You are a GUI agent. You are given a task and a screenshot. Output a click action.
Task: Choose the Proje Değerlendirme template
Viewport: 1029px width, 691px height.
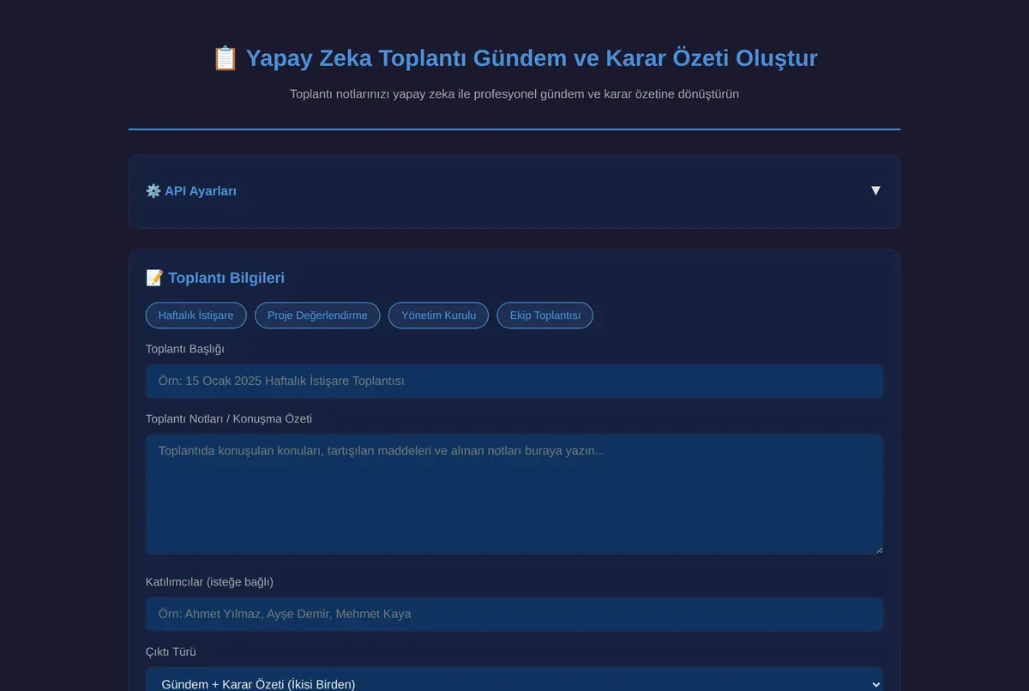pos(317,315)
